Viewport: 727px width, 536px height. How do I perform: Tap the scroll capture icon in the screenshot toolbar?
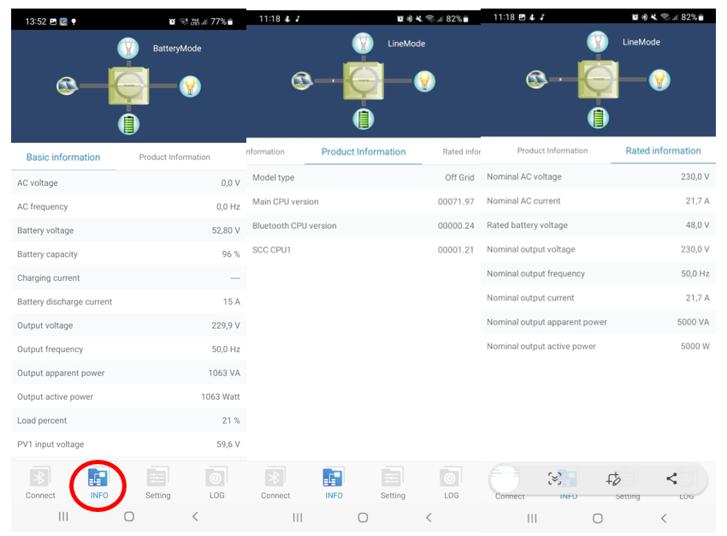(x=555, y=479)
